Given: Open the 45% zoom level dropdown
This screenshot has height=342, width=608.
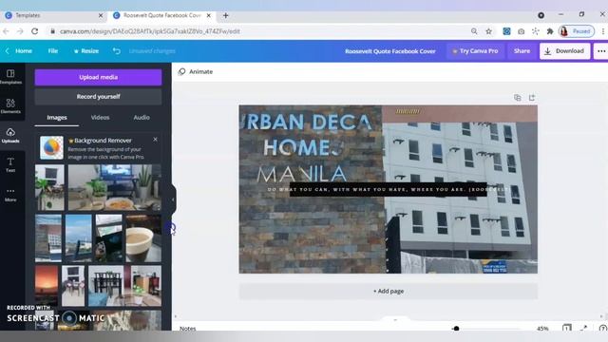Looking at the screenshot, I should (x=542, y=329).
